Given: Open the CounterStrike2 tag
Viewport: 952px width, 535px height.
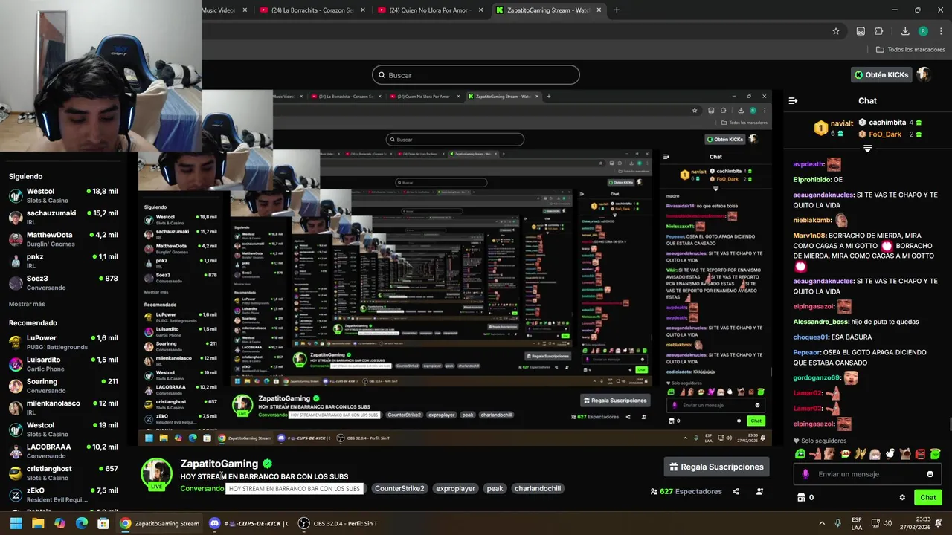Looking at the screenshot, I should click(x=399, y=488).
